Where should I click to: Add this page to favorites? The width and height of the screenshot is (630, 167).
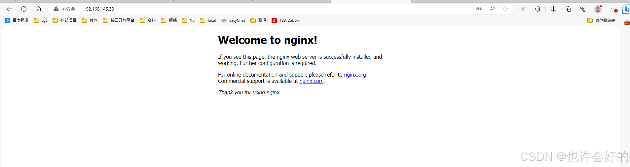[x=505, y=9]
